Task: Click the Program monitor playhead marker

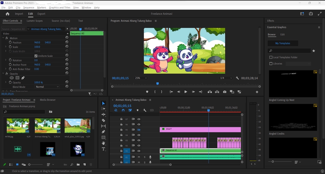Action: click(157, 84)
